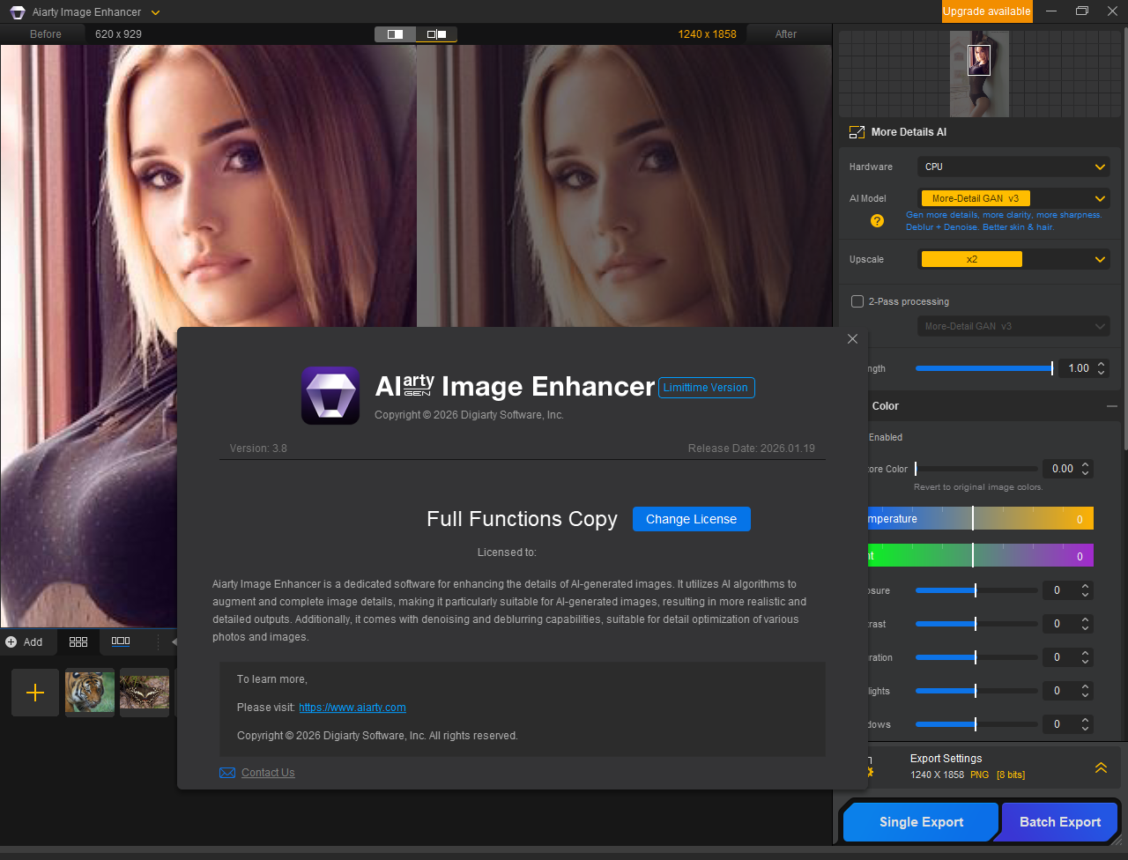Click the Exposure slider track
The height and width of the screenshot is (860, 1128).
pyautogui.click(x=976, y=590)
